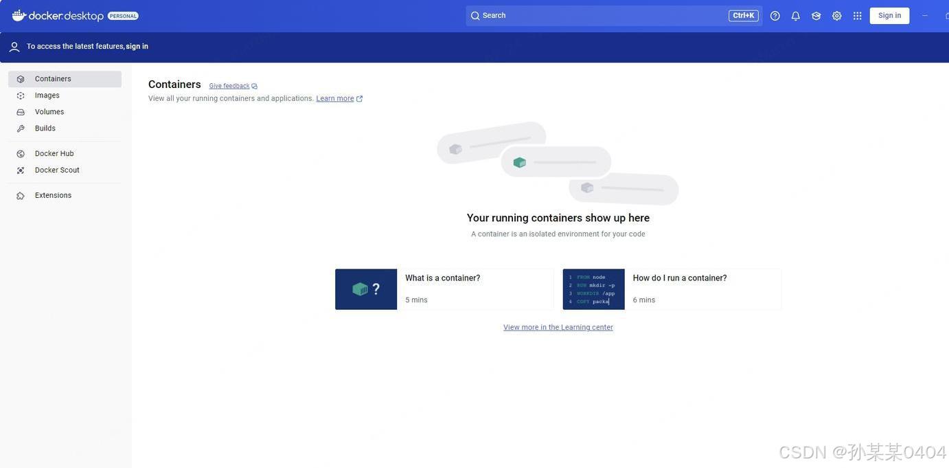Click the Ctrl+K shortcut badge
Screen dimensions: 949x468
pyautogui.click(x=744, y=16)
